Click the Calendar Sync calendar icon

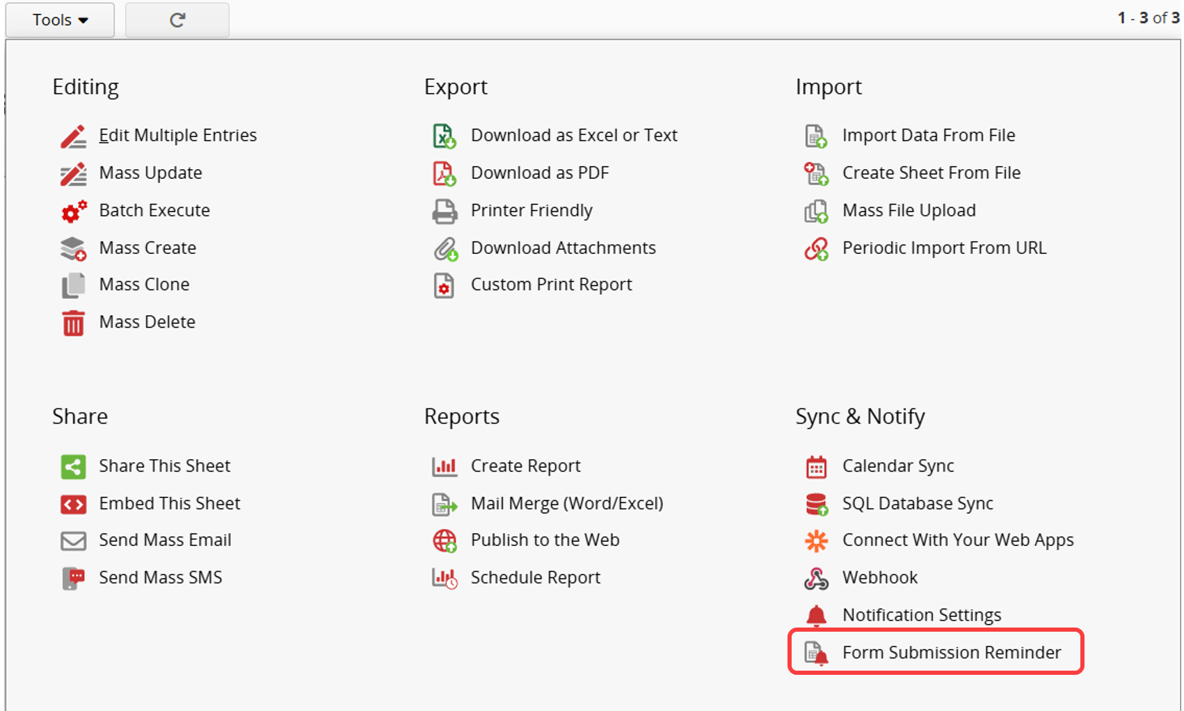point(816,466)
